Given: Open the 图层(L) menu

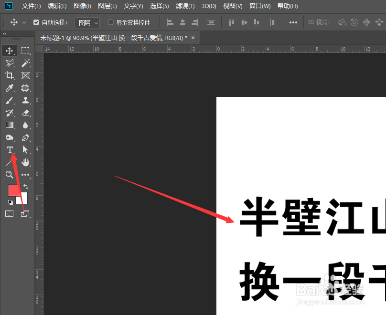Looking at the screenshot, I should [107, 6].
